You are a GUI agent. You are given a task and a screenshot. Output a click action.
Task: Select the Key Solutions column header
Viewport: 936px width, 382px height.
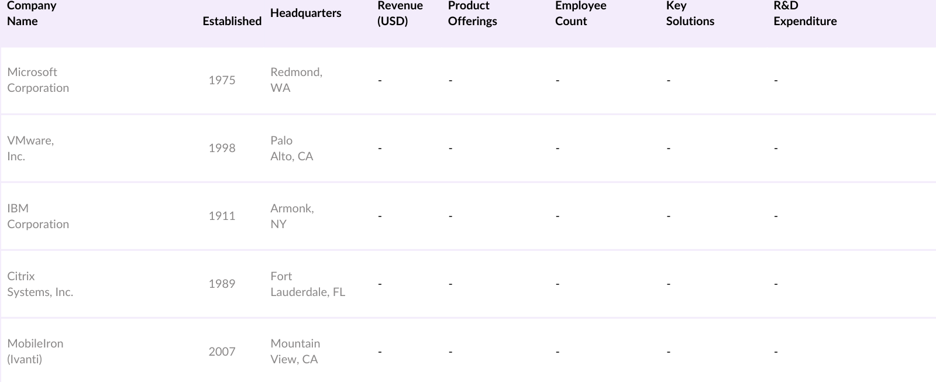pos(690,13)
